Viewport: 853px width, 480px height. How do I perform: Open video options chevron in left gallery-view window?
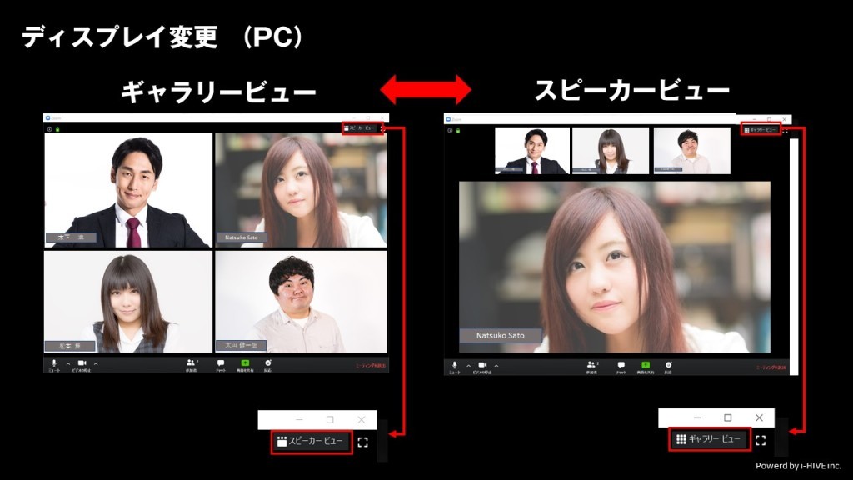coord(96,363)
